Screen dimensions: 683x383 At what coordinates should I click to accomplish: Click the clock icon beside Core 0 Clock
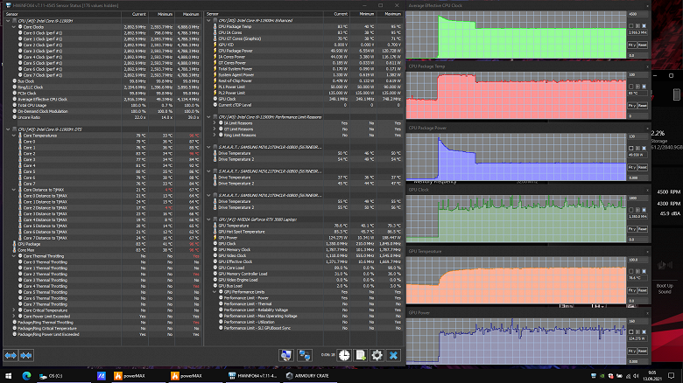pos(20,33)
